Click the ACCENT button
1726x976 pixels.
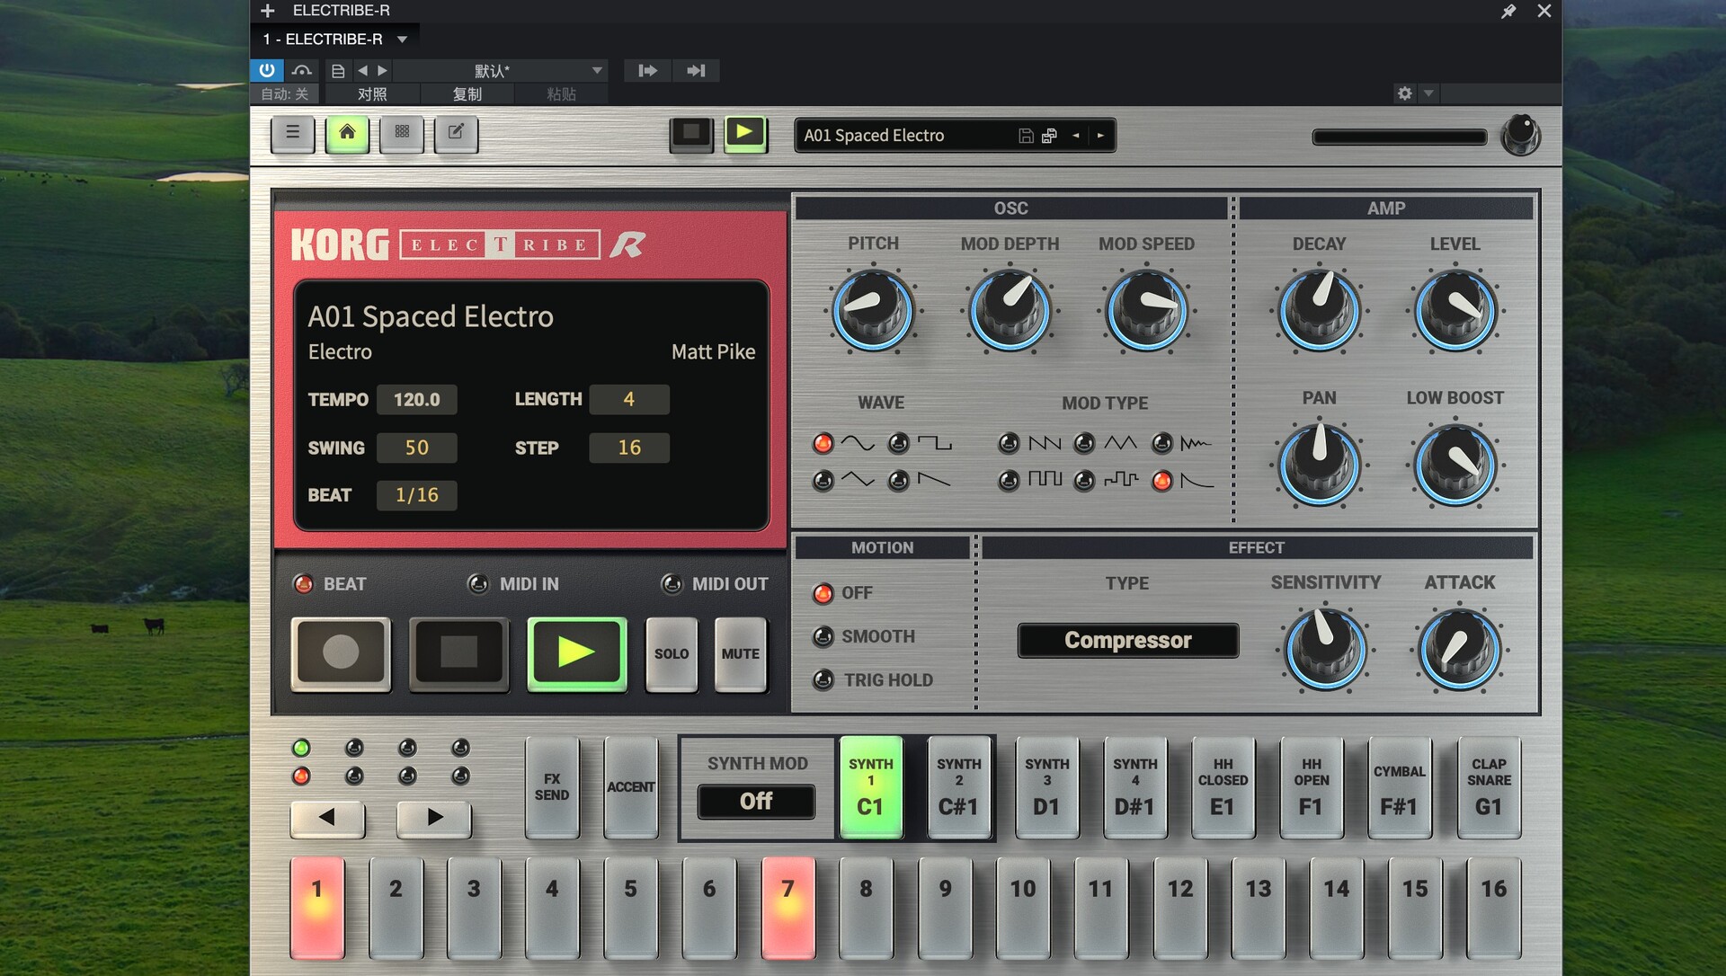click(x=630, y=787)
